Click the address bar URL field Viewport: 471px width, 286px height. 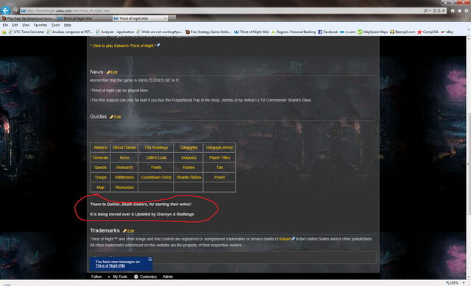point(222,10)
